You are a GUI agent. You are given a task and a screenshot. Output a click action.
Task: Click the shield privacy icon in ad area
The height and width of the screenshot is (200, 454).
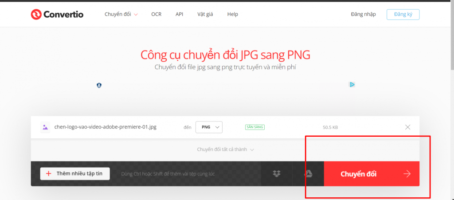click(99, 86)
